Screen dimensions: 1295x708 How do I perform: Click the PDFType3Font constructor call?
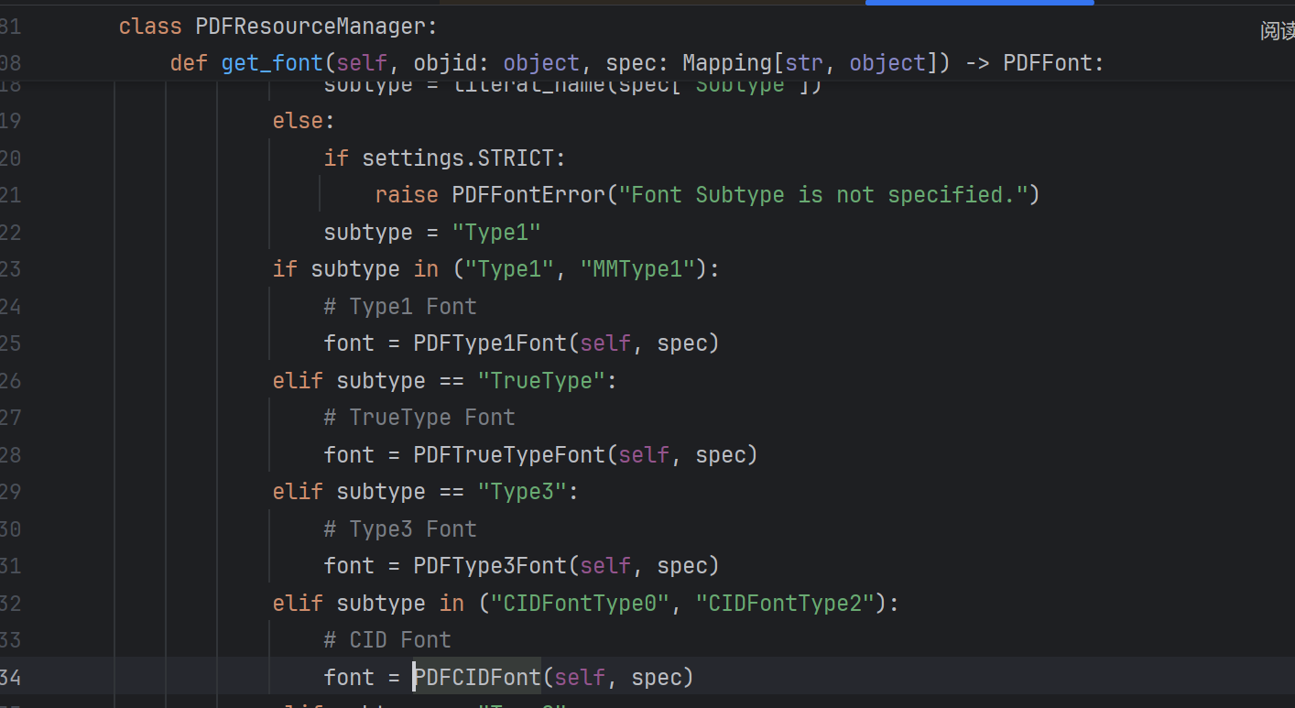[490, 566]
